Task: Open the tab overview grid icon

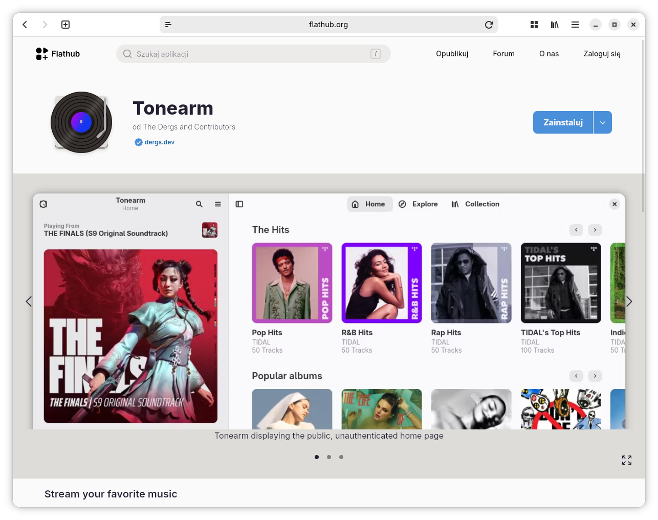Action: pos(534,25)
